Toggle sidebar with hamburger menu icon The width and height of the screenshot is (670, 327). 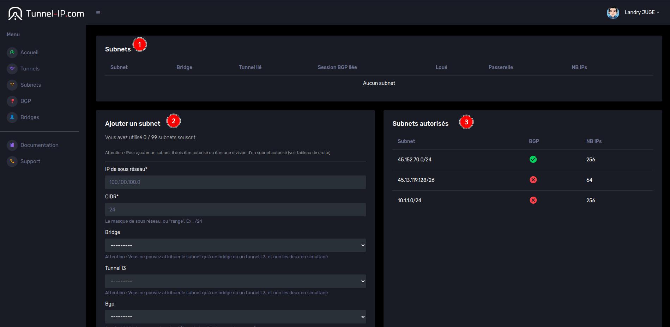[x=98, y=13]
